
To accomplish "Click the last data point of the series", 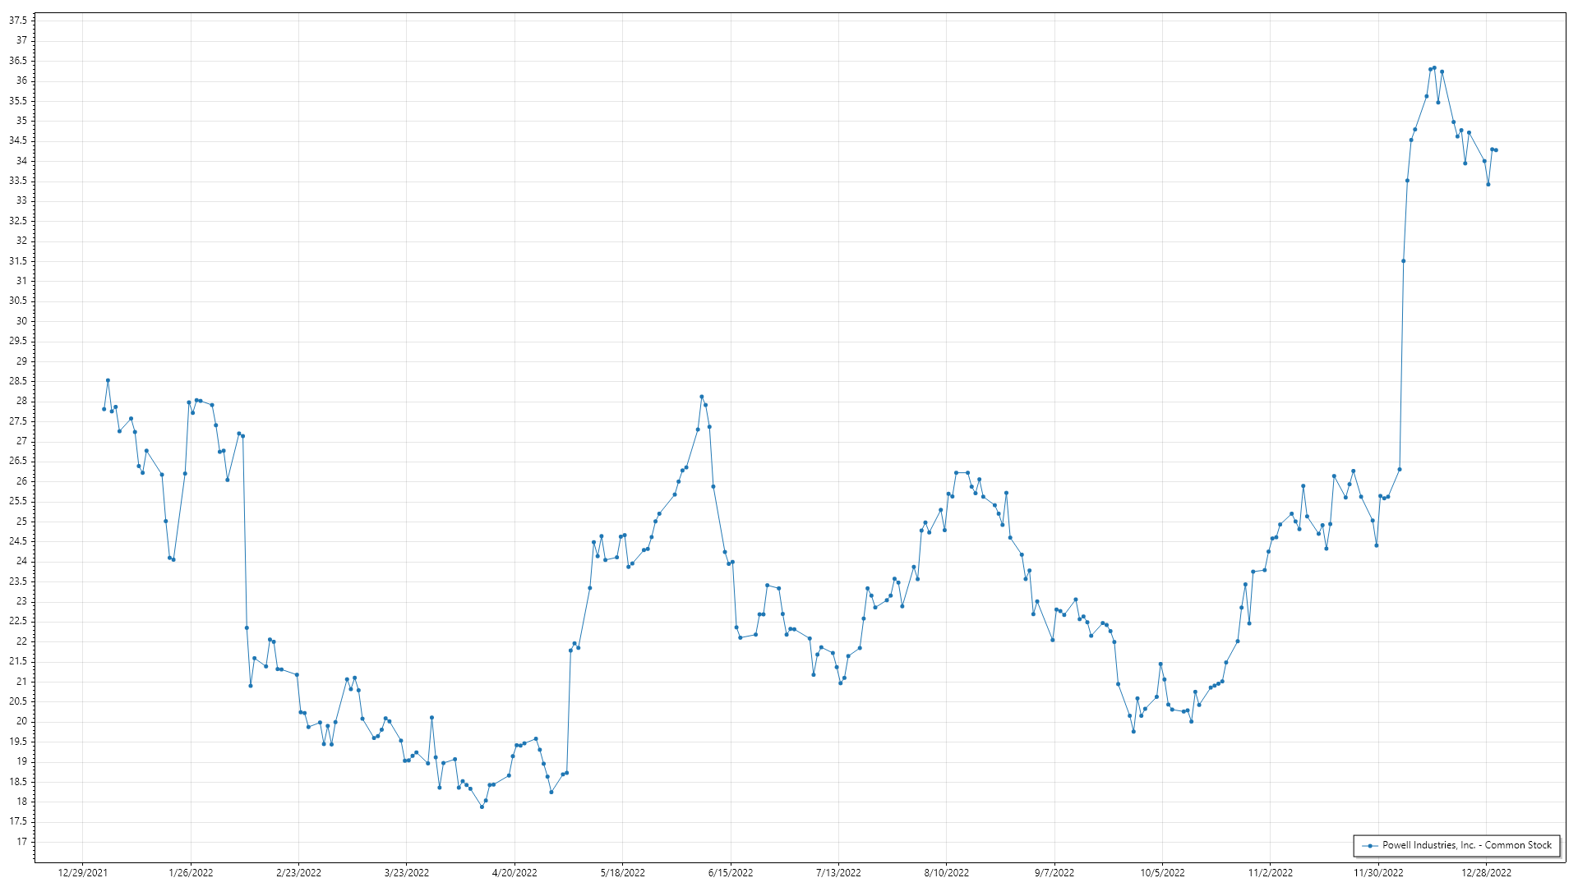I will pos(1496,150).
